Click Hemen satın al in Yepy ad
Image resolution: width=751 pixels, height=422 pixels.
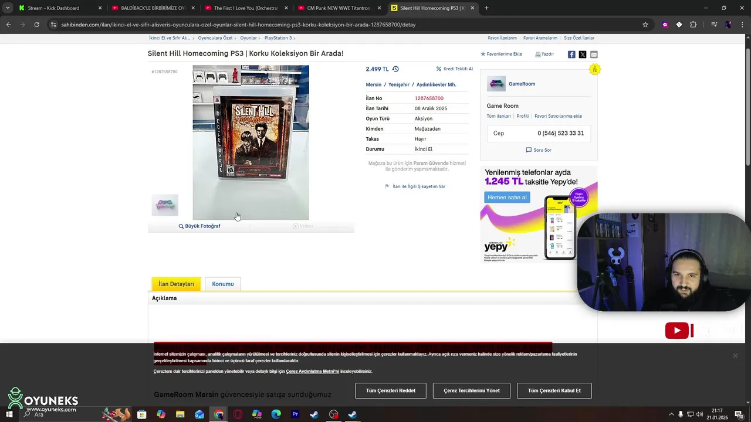[x=507, y=198]
